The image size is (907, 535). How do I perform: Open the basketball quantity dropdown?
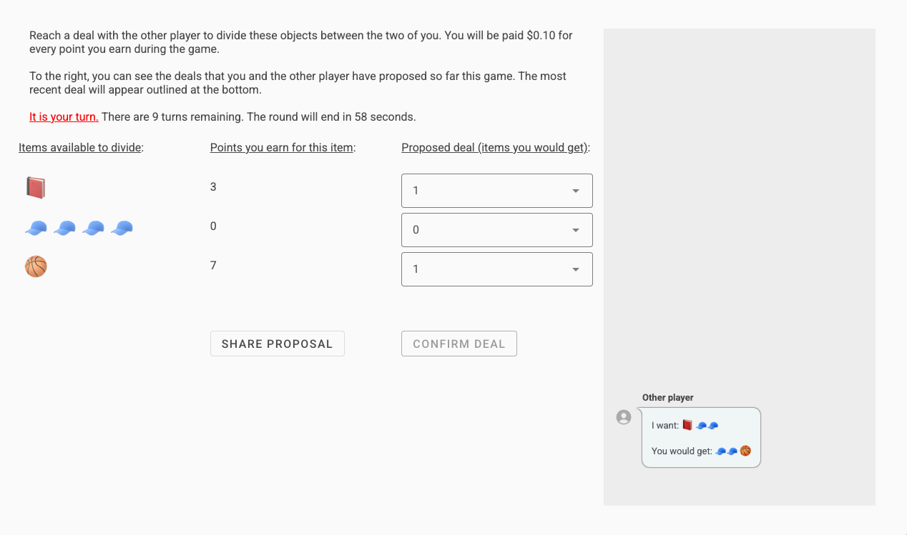(496, 269)
